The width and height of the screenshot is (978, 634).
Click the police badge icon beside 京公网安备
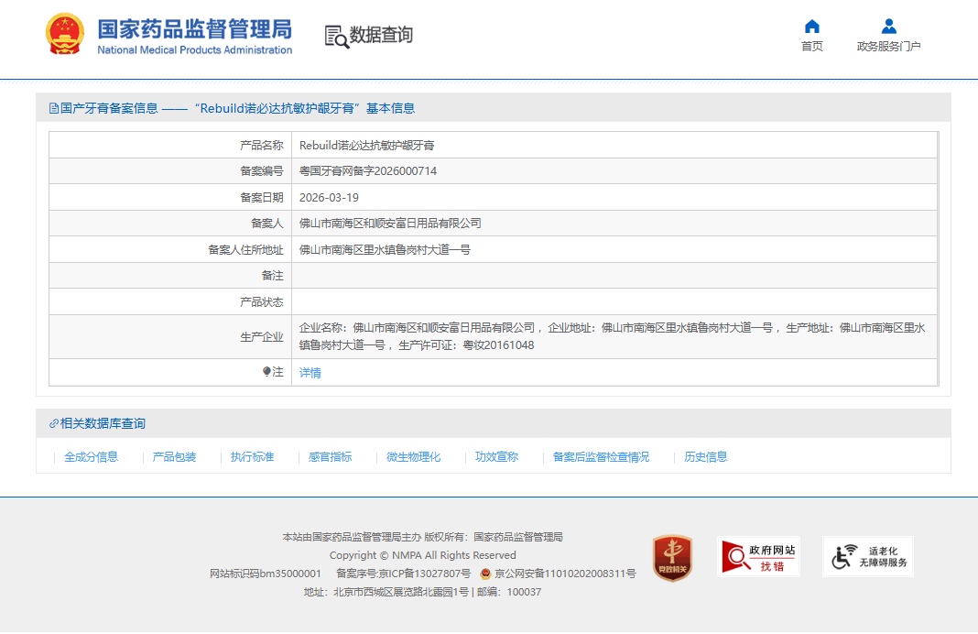[x=486, y=574]
